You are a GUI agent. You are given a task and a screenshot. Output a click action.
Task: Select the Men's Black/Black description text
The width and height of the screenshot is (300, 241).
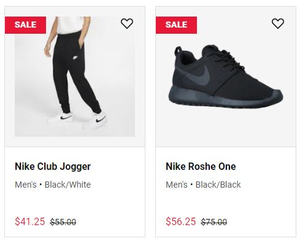click(x=203, y=185)
